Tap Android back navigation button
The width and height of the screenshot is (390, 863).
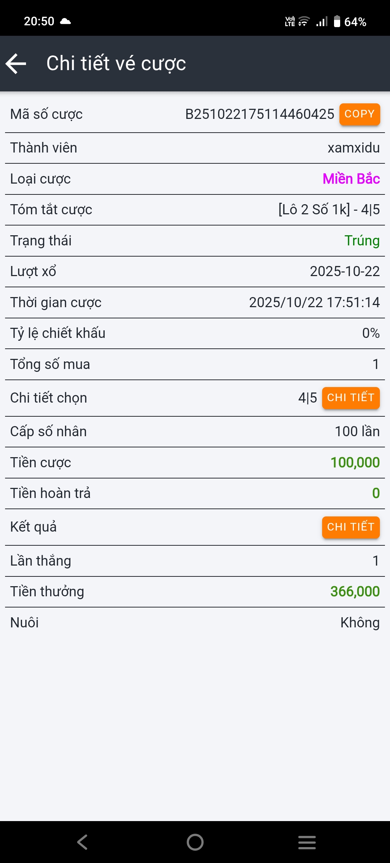pyautogui.click(x=82, y=842)
